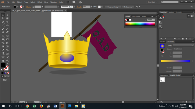Select the Zoom tool
This screenshot has width=195, height=109.
(x=7, y=61)
